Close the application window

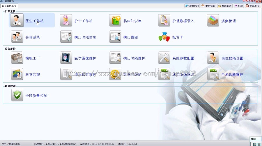click(x=259, y=1)
